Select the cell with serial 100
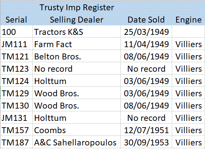Image resolution: width=205 pixels, height=149 pixels. click(16, 32)
